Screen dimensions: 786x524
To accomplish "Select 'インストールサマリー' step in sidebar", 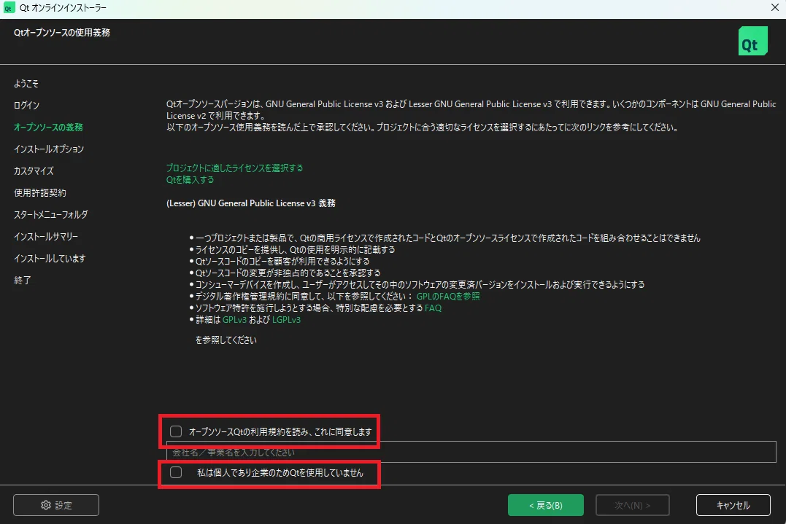I will [x=46, y=236].
